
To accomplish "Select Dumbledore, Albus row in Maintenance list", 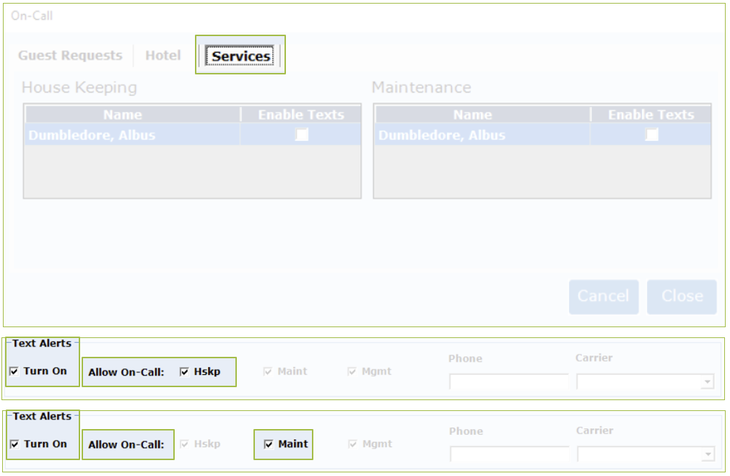I will click(x=442, y=135).
